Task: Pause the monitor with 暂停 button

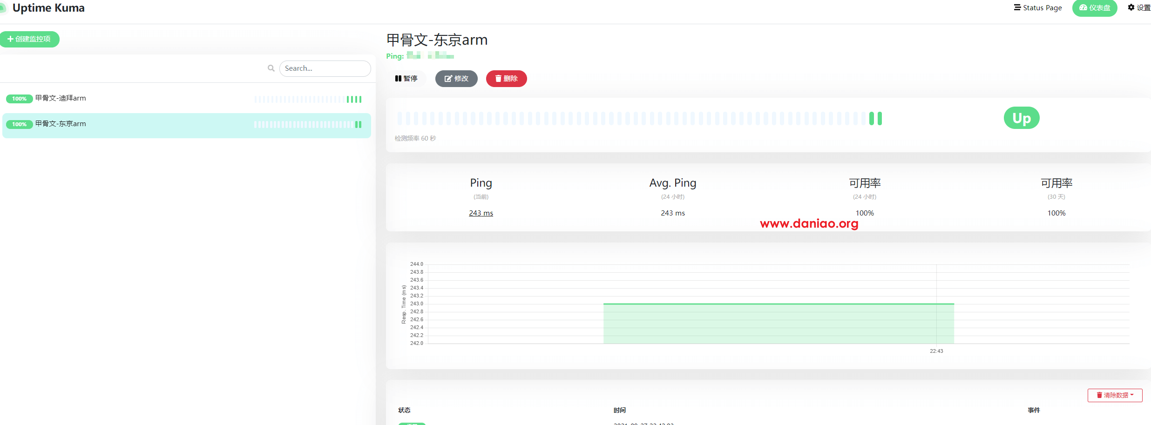Action: point(406,79)
